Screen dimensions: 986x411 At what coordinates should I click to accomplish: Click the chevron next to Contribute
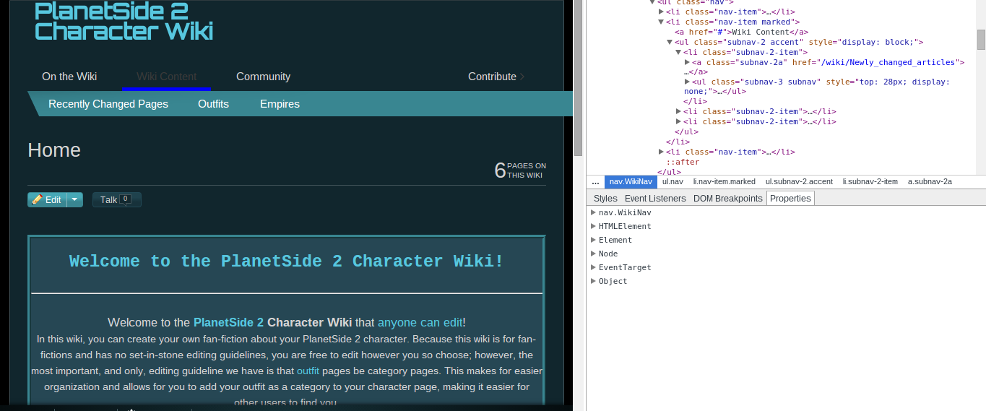tap(522, 77)
